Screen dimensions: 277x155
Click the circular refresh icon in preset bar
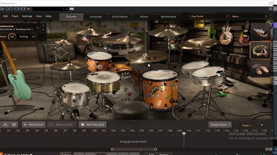tap(67, 9)
